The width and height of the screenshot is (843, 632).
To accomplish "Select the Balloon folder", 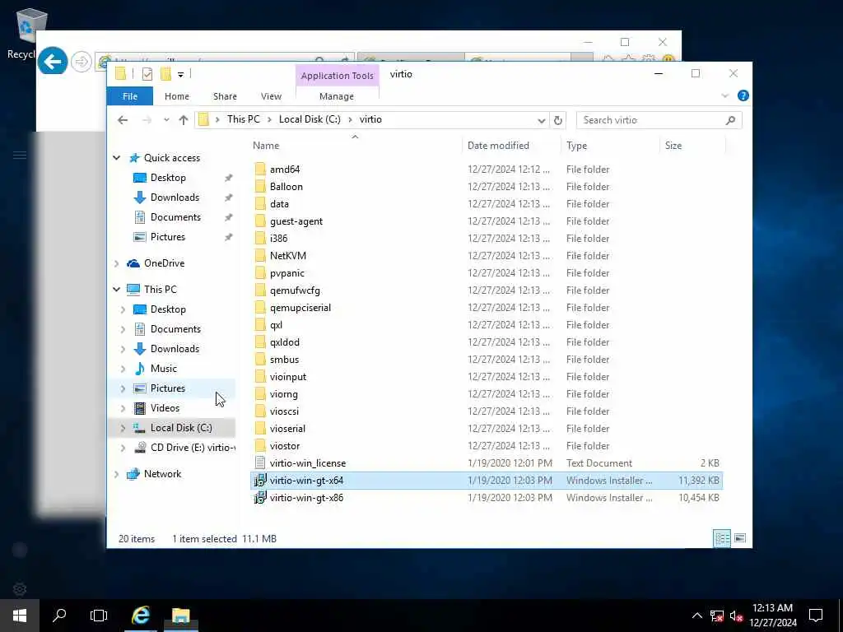I will (286, 187).
